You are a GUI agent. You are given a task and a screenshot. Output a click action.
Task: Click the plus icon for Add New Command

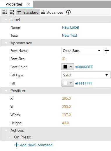click(x=17, y=145)
